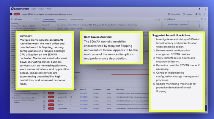
Task: Select the checkbox for alert DS4536278
Action: tap(44, 93)
